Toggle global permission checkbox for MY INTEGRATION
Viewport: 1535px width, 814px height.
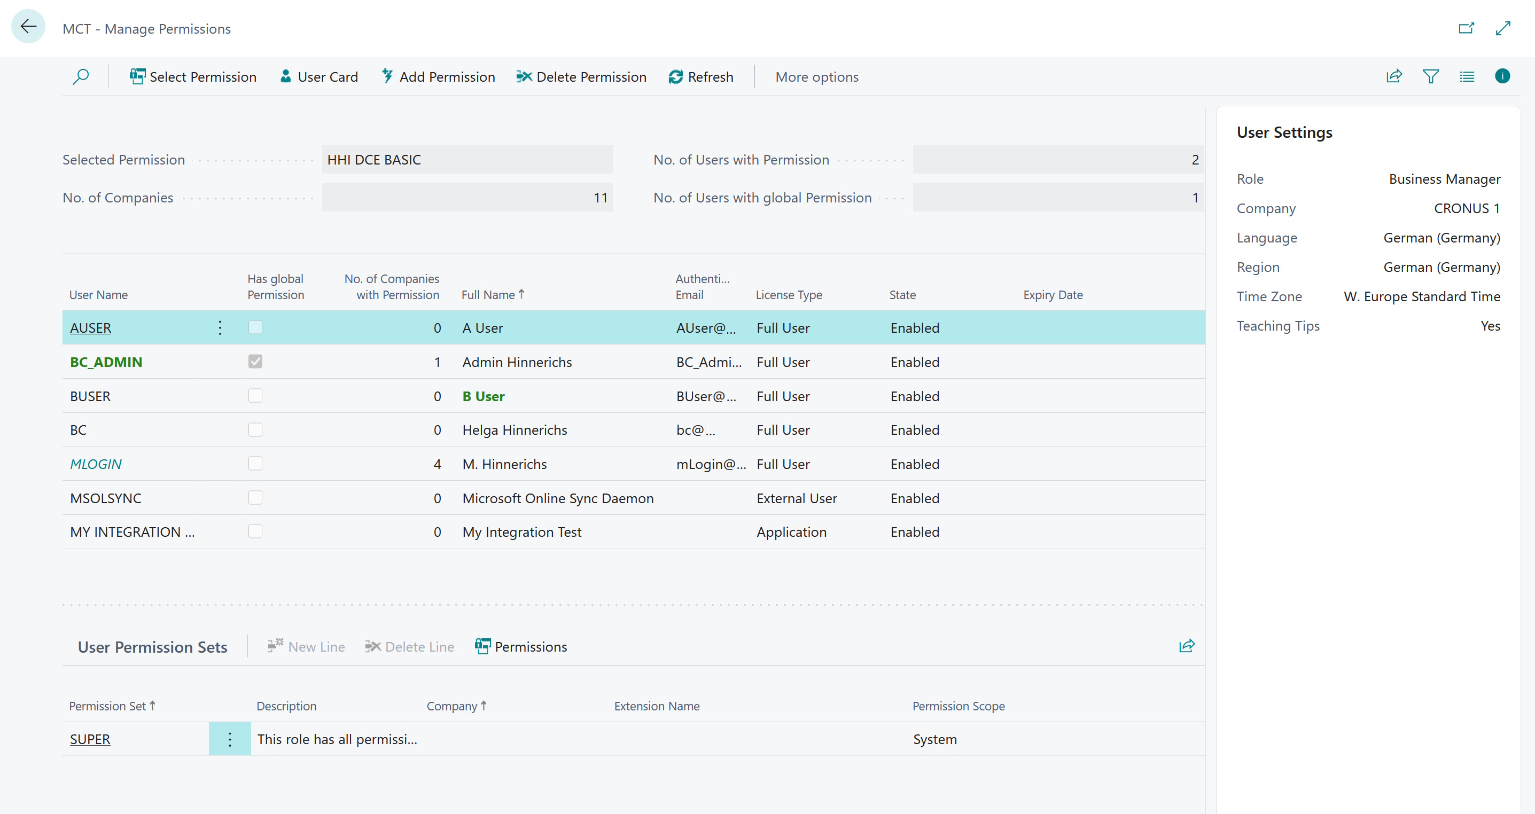255,531
